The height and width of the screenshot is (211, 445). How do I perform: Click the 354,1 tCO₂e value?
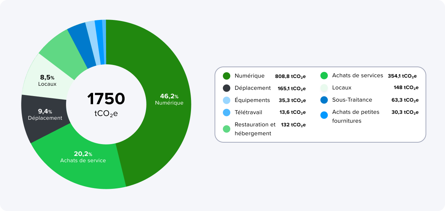(x=402, y=76)
